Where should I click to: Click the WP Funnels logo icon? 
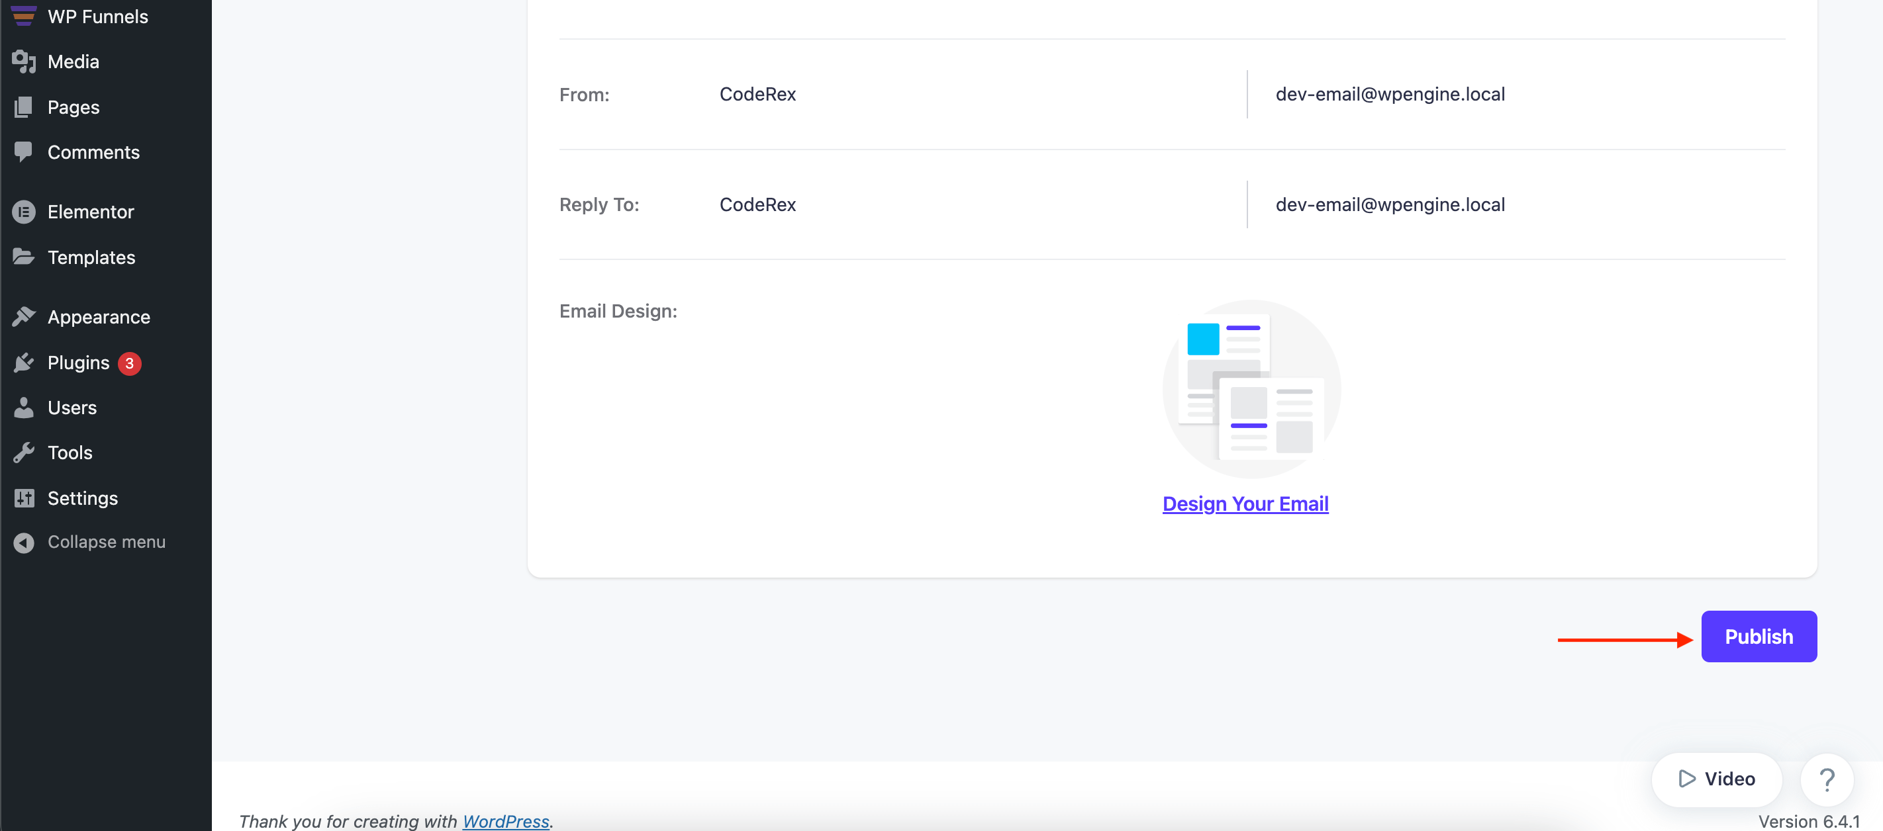(x=23, y=15)
